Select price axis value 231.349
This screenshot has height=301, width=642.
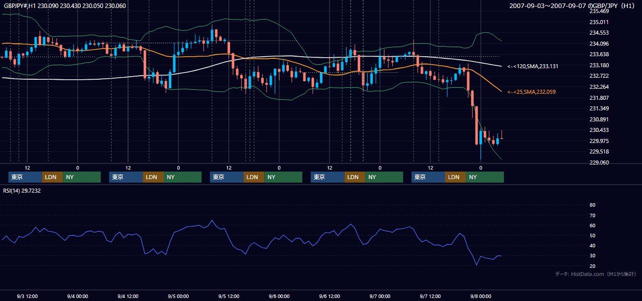point(599,109)
